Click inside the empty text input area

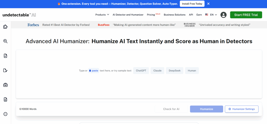point(139,85)
